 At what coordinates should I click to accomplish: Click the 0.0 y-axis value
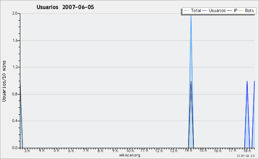(15, 148)
